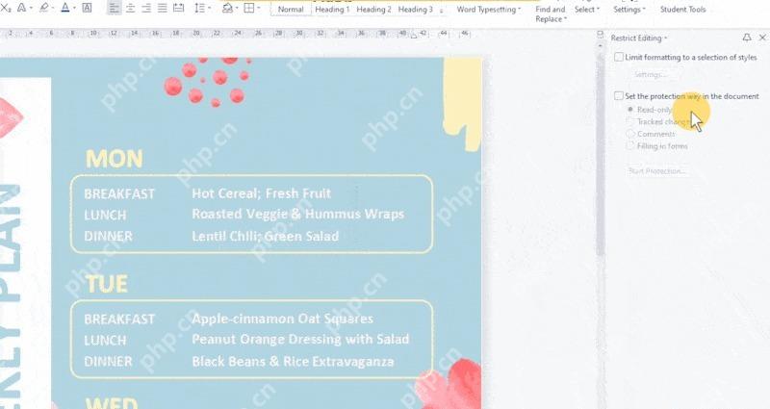Open Student Tools tab
770x409 pixels.
pos(682,10)
